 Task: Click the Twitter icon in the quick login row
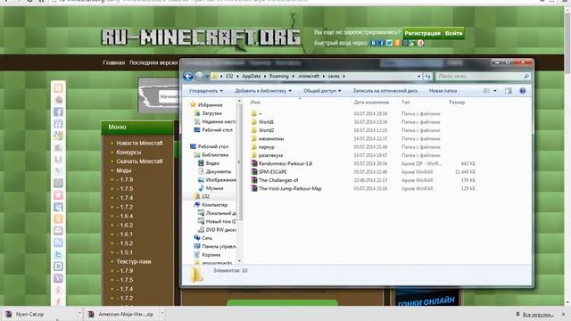coord(389,43)
